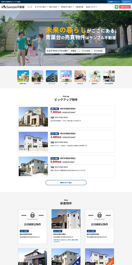Click the 吹き抜けのリビング description text
The width and height of the screenshot is (132, 265).
point(68,170)
